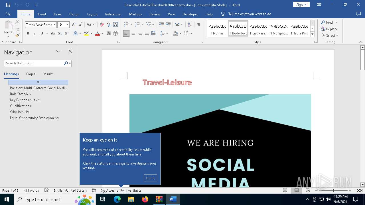This screenshot has width=365, height=205.
Task: Click the Got it button
Action: [x=150, y=178]
